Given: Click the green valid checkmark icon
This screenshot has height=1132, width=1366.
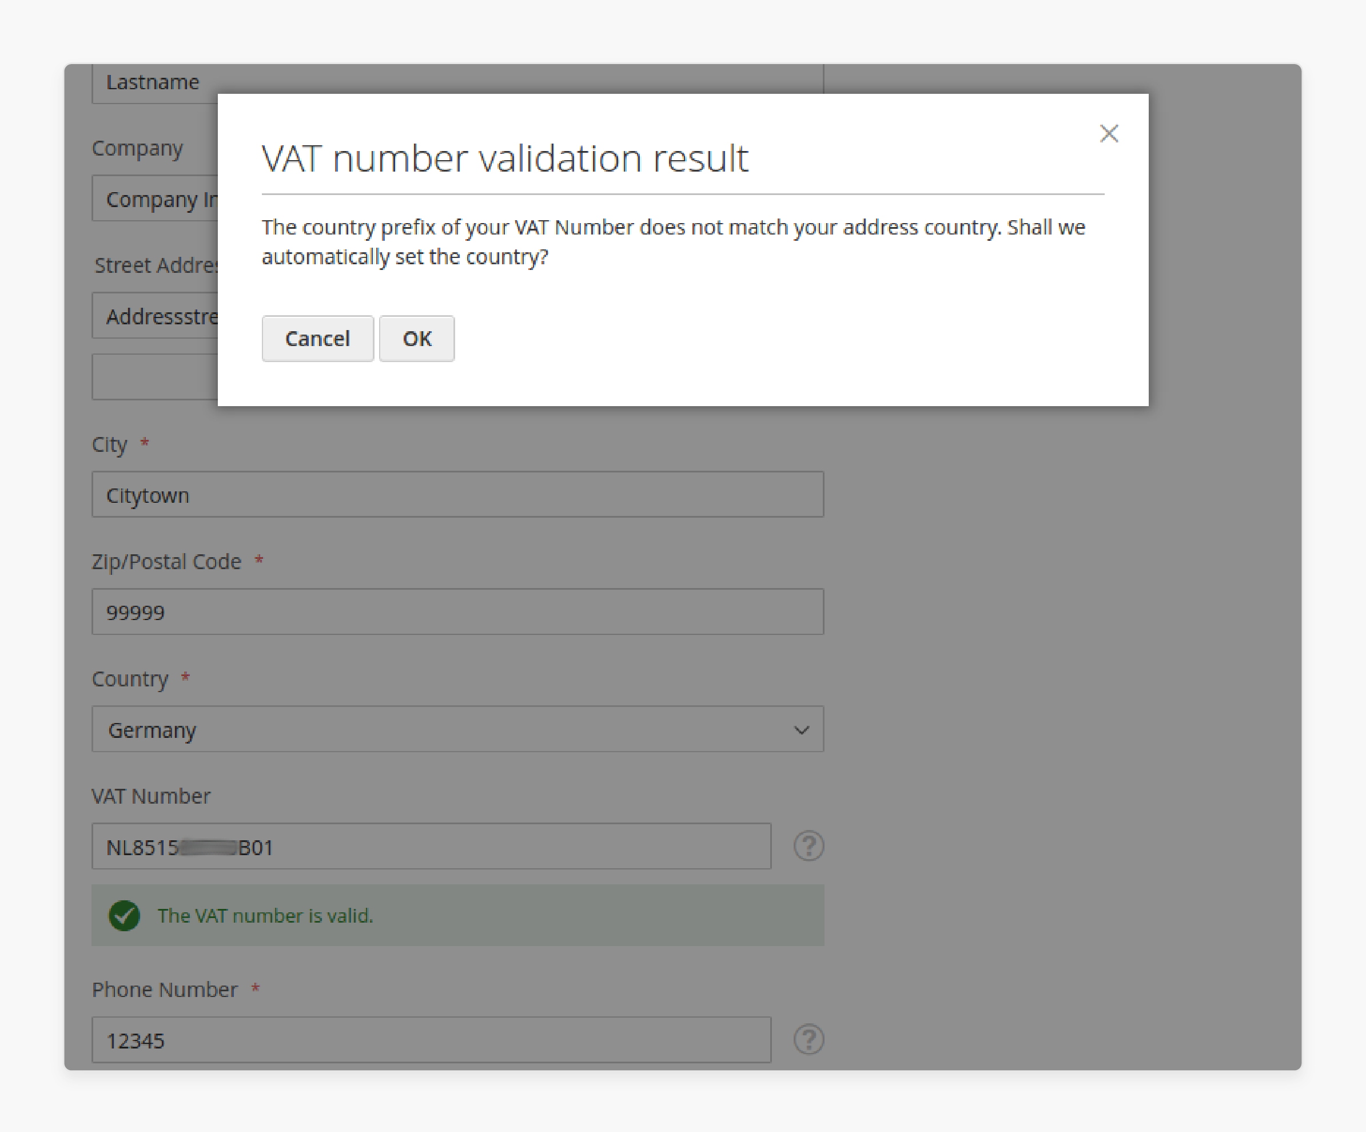Looking at the screenshot, I should (124, 915).
